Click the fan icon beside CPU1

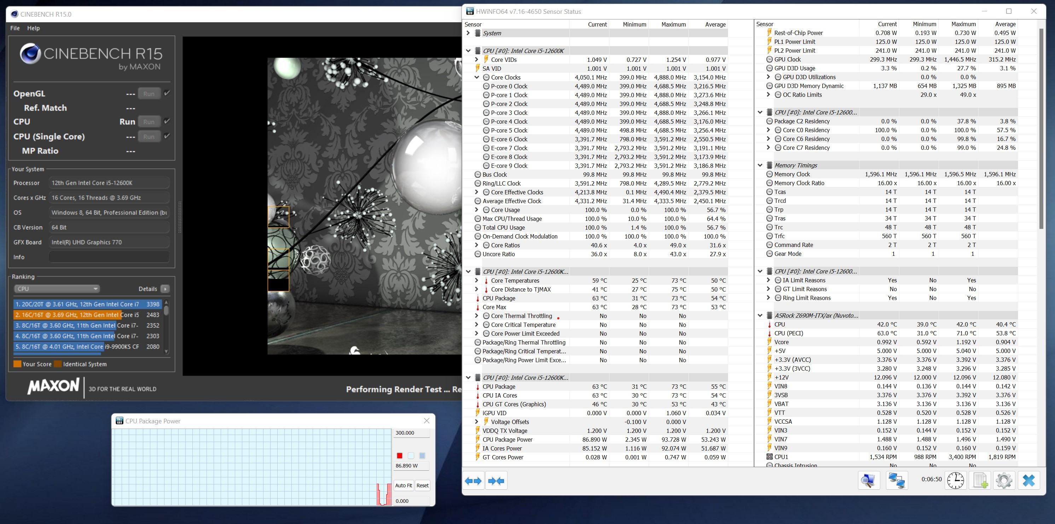click(770, 457)
